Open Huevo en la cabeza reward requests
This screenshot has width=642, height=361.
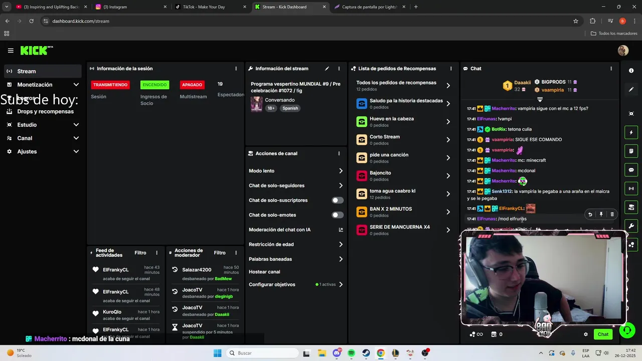[404, 122]
